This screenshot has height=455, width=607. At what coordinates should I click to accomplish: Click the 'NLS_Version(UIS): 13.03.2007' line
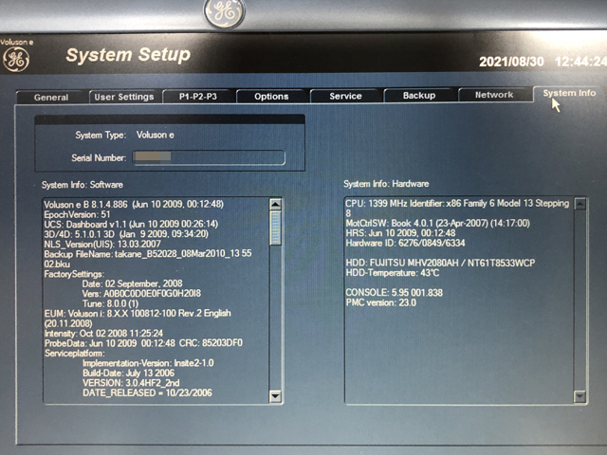tap(102, 245)
